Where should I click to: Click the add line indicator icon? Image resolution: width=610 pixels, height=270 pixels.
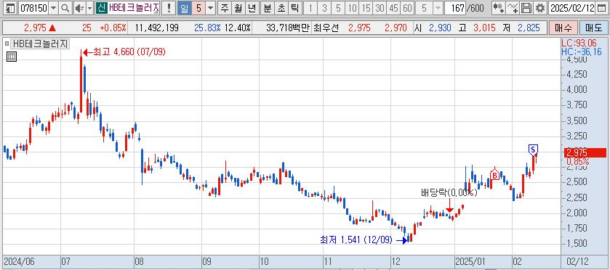click(513, 8)
